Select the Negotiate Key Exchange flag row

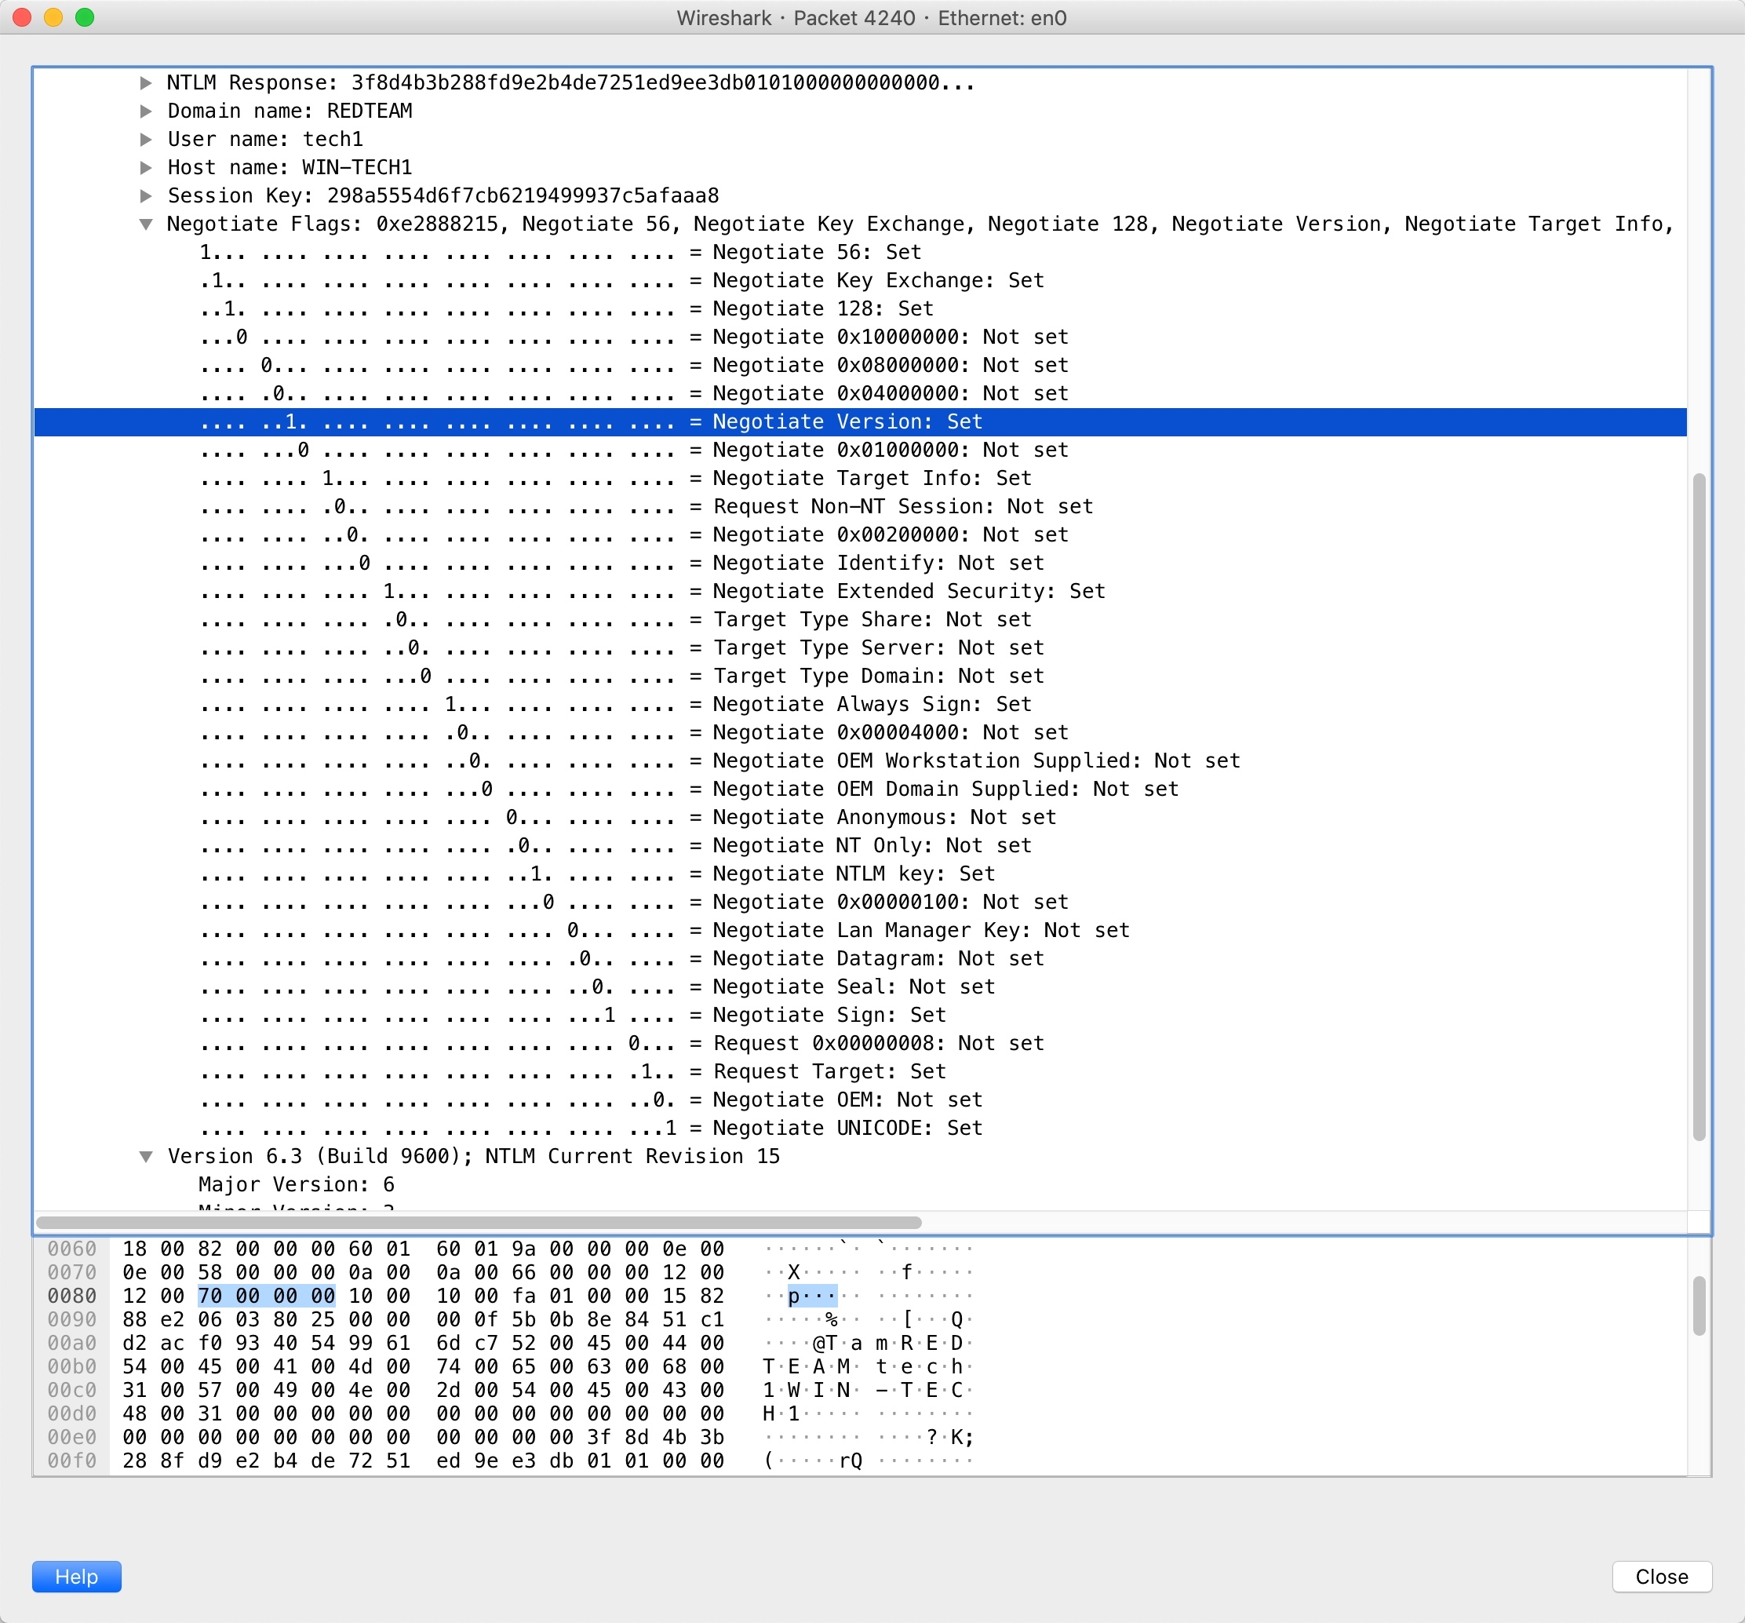click(877, 280)
